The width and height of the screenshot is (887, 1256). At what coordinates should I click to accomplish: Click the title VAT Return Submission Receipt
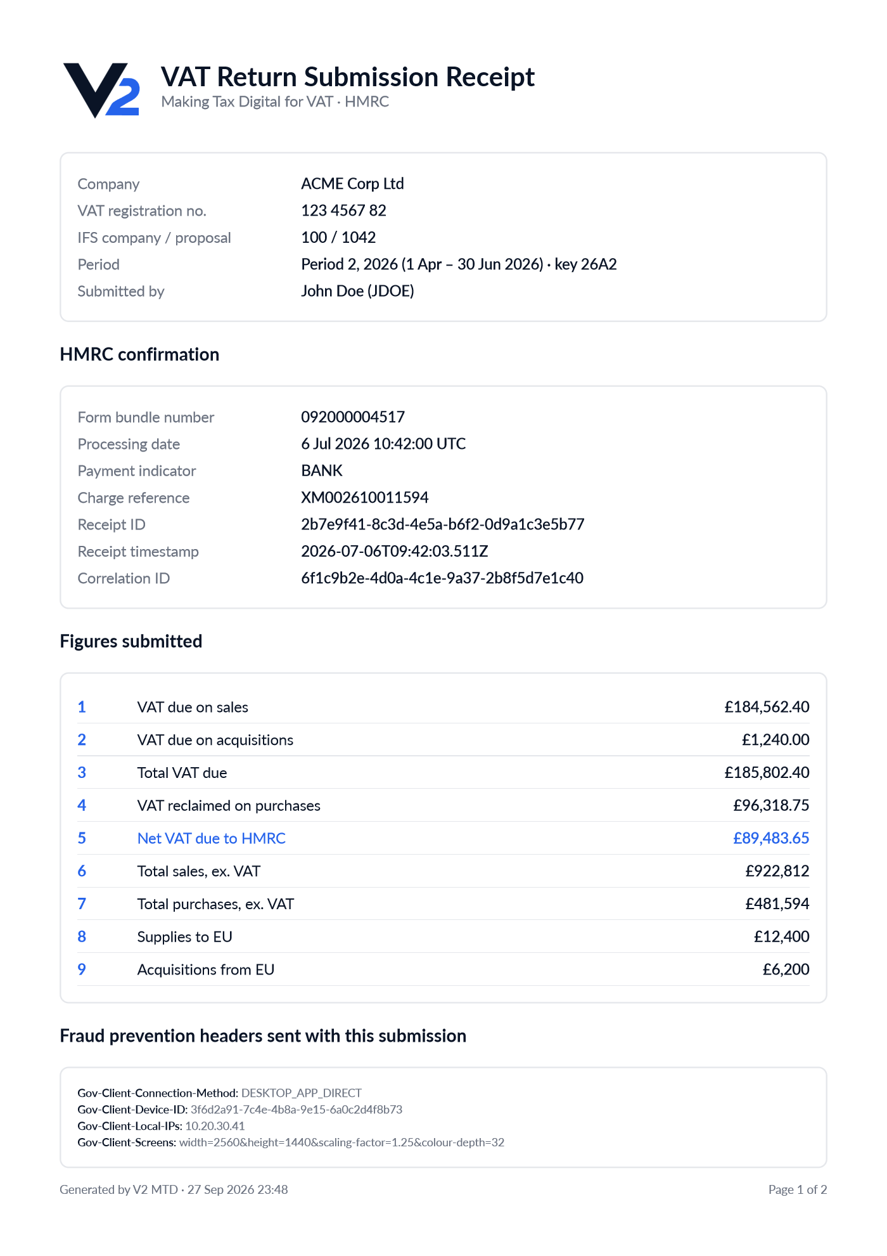point(348,77)
